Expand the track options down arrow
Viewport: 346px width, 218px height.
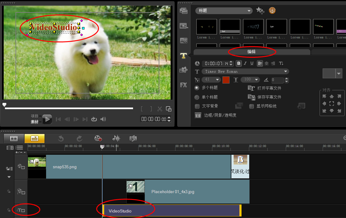[x=9, y=177]
